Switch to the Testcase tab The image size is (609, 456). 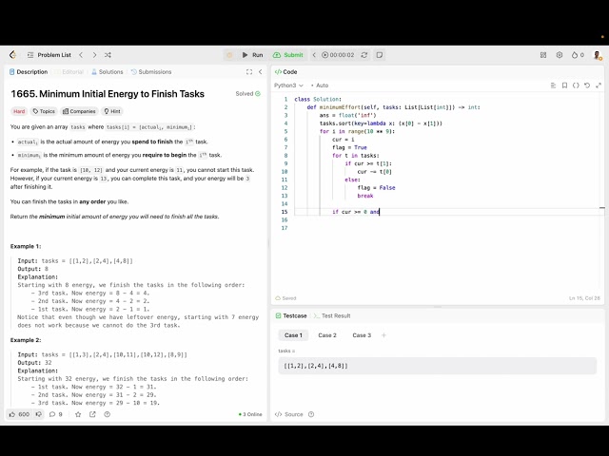tap(291, 315)
